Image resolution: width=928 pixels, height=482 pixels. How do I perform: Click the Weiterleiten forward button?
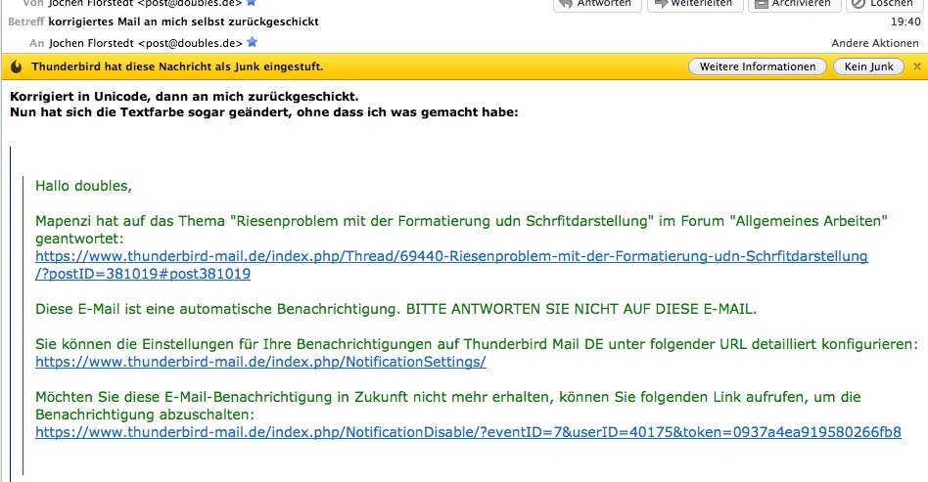coord(695,4)
